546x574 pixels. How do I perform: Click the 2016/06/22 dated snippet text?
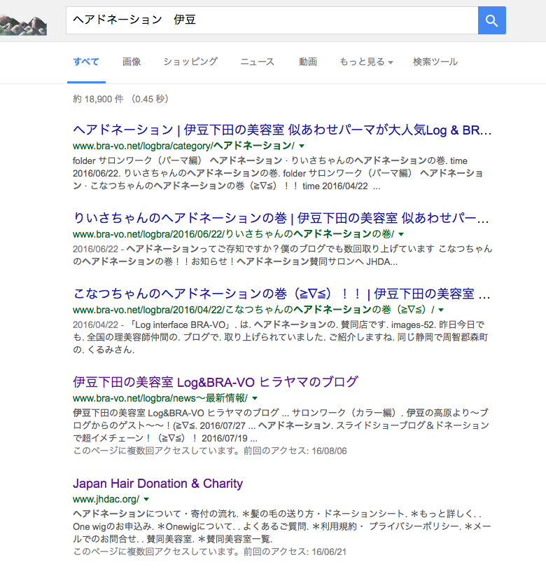[x=282, y=256]
